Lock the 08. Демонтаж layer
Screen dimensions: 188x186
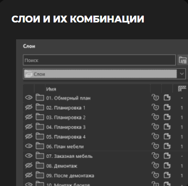tap(155, 166)
